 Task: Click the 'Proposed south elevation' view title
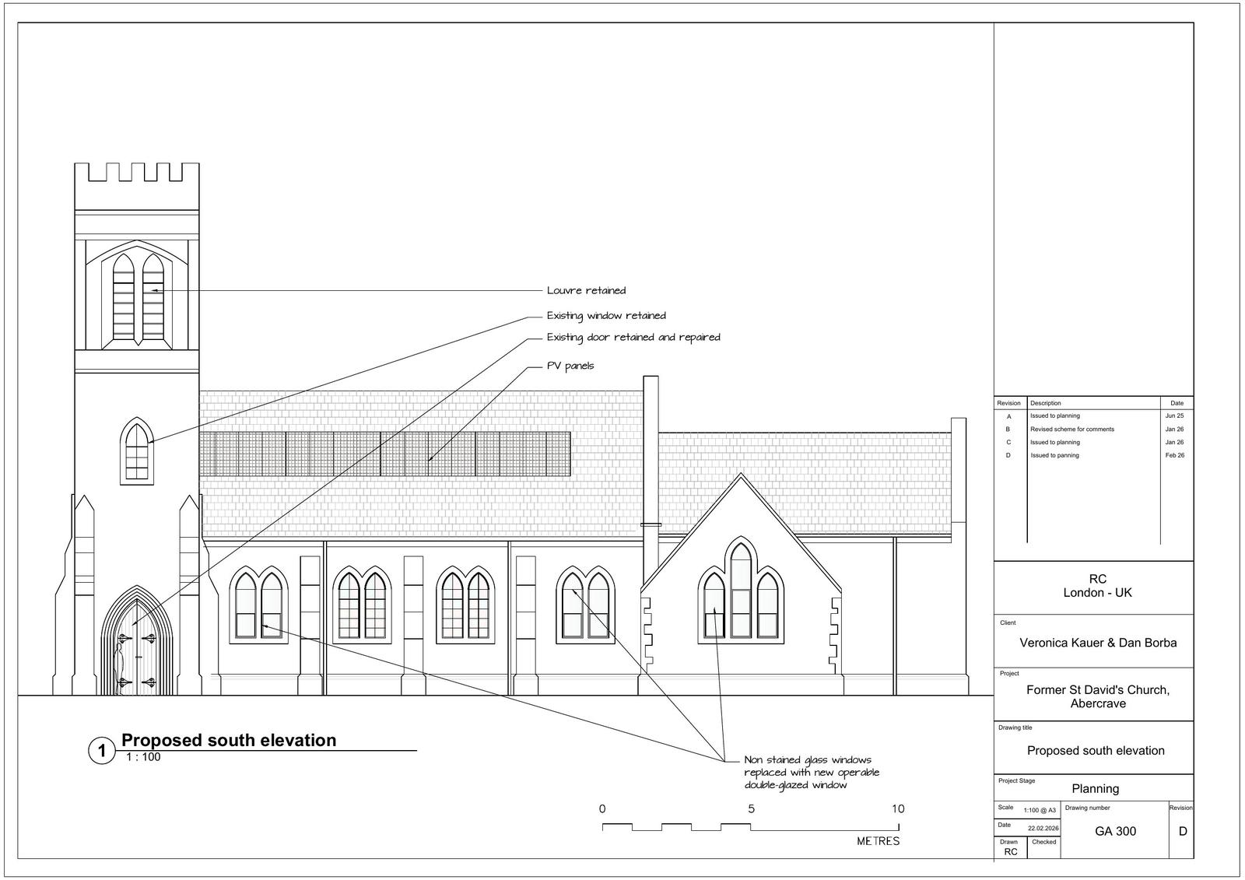pyautogui.click(x=229, y=740)
